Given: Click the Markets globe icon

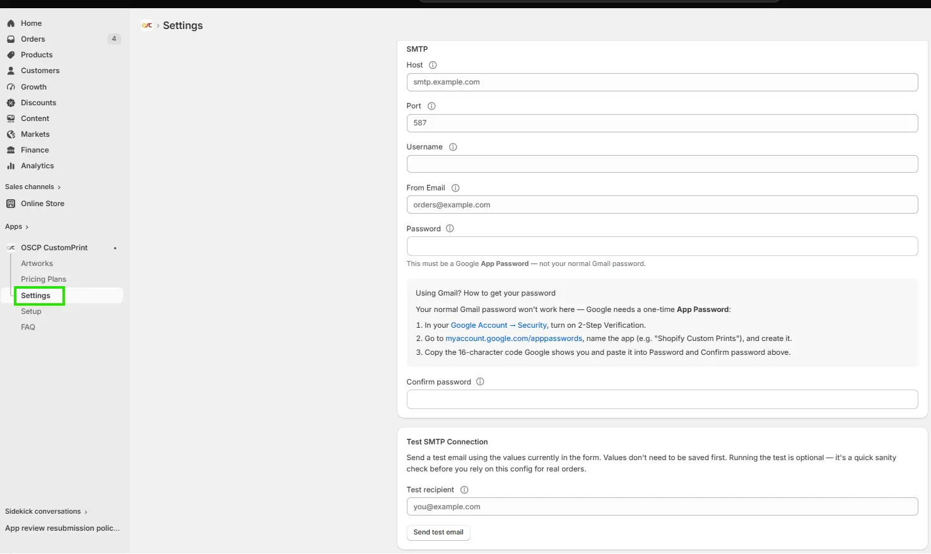Looking at the screenshot, I should pos(11,134).
